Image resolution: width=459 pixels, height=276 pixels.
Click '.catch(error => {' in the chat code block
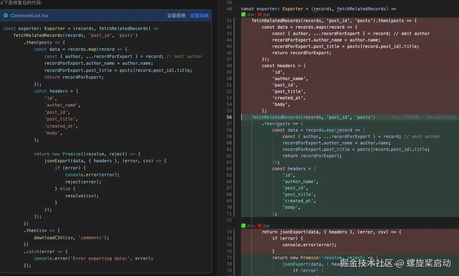click(x=46, y=252)
